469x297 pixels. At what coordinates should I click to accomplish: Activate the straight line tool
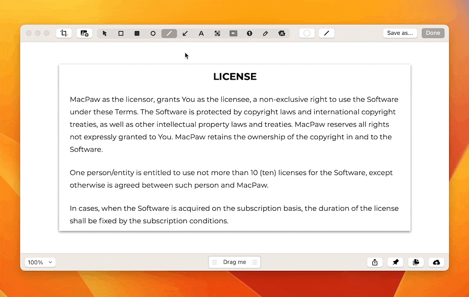point(169,34)
